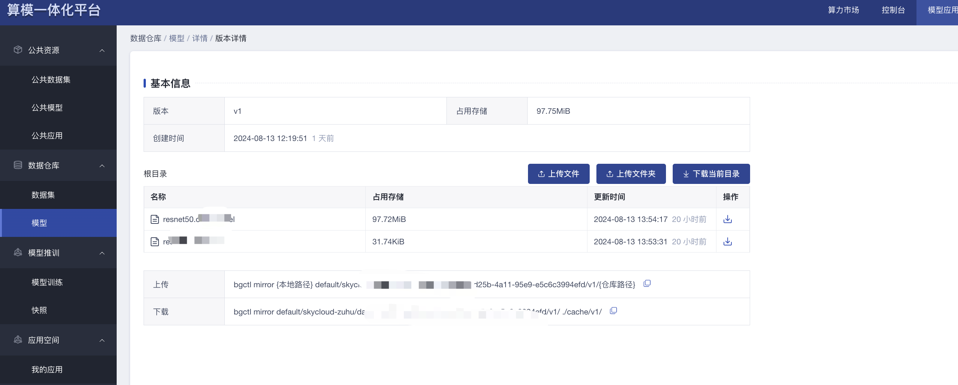Download the 31.74KiB file
This screenshot has width=958, height=385.
(x=727, y=242)
